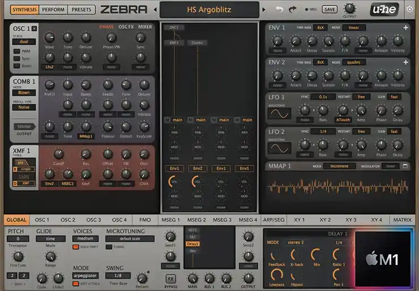
Task: Toggle the Tuning switch under Microtuning
Action: point(109,247)
